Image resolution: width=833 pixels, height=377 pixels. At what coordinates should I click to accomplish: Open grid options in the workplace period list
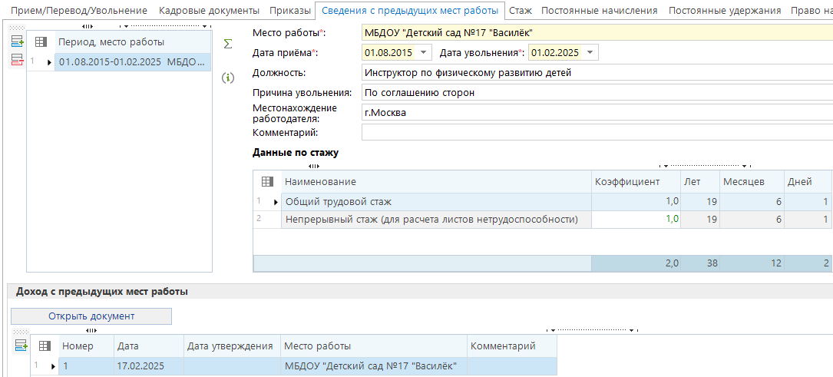41,42
